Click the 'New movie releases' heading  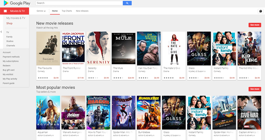pyautogui.click(x=55, y=23)
